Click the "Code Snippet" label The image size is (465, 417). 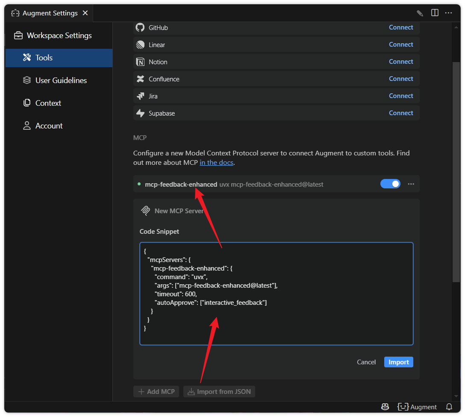click(x=159, y=232)
